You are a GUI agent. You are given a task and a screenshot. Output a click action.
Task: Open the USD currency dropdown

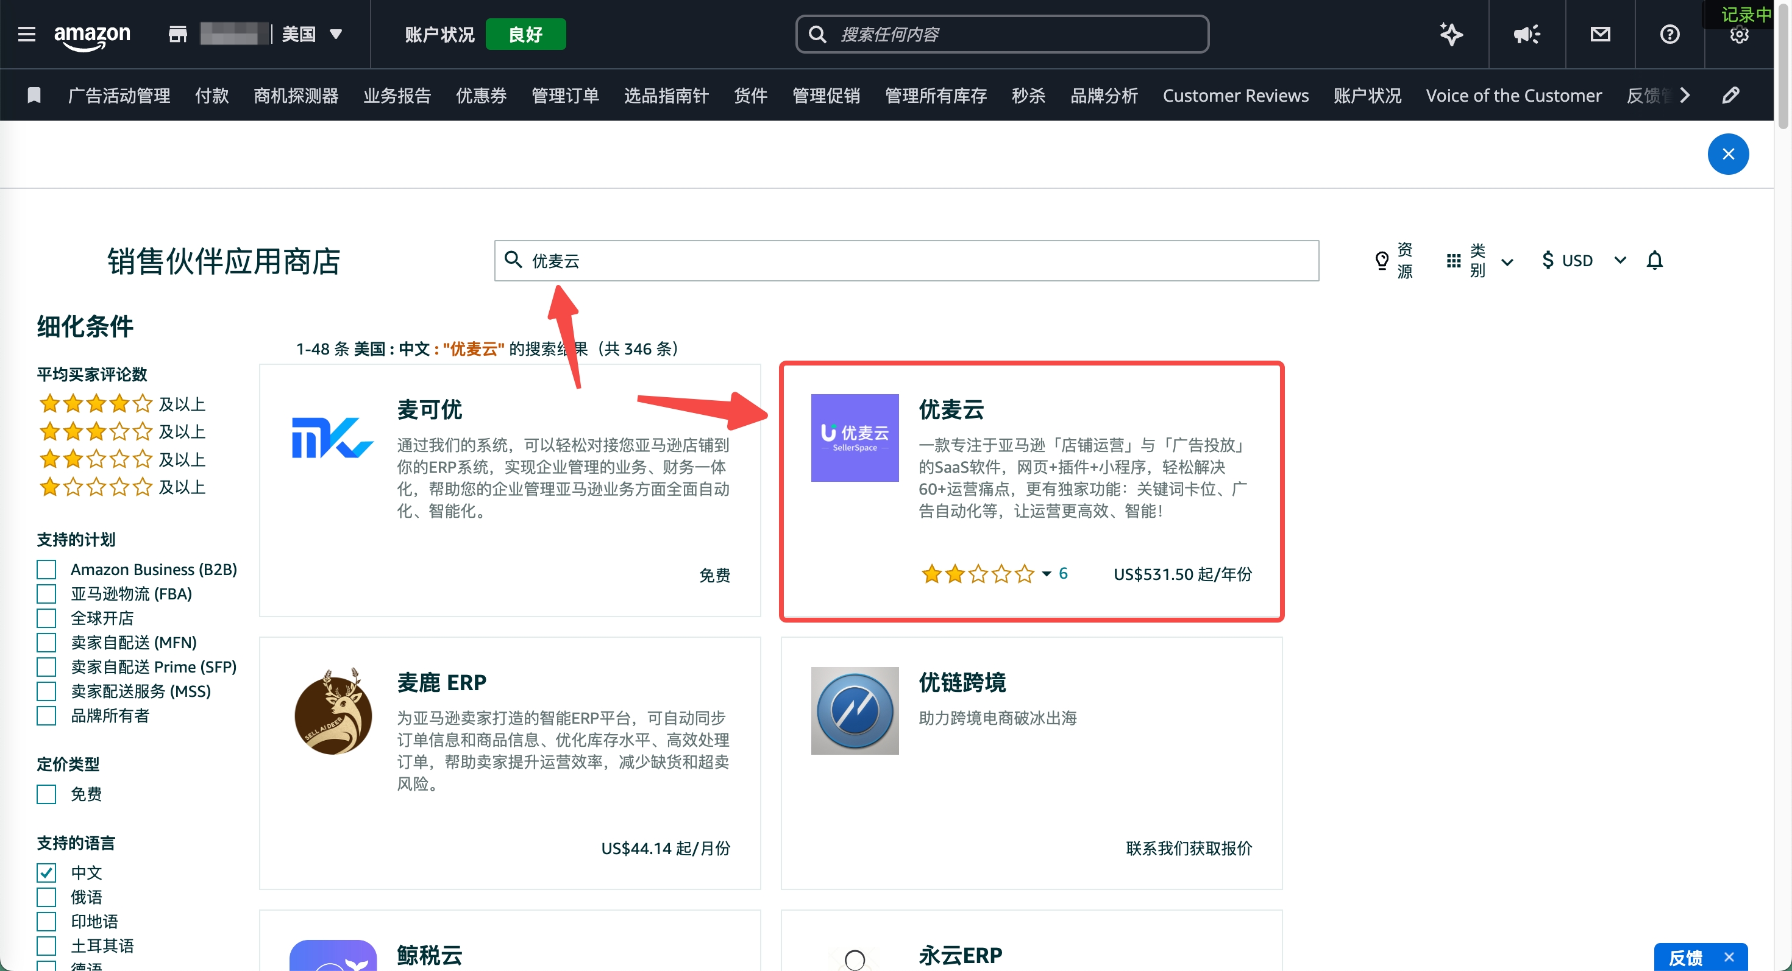pos(1620,260)
